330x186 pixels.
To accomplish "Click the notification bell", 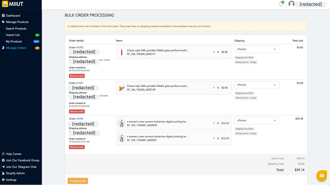I will point(281,4).
